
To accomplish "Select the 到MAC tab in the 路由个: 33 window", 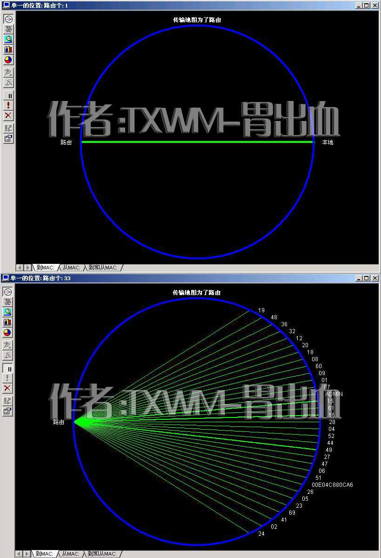I will coord(45,554).
